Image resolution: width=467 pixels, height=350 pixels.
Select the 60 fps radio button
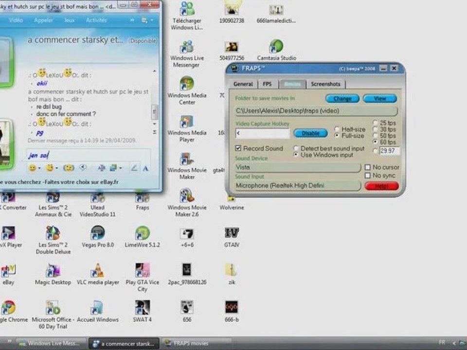375,142
